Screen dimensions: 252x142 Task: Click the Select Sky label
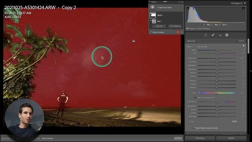[x=191, y=41]
